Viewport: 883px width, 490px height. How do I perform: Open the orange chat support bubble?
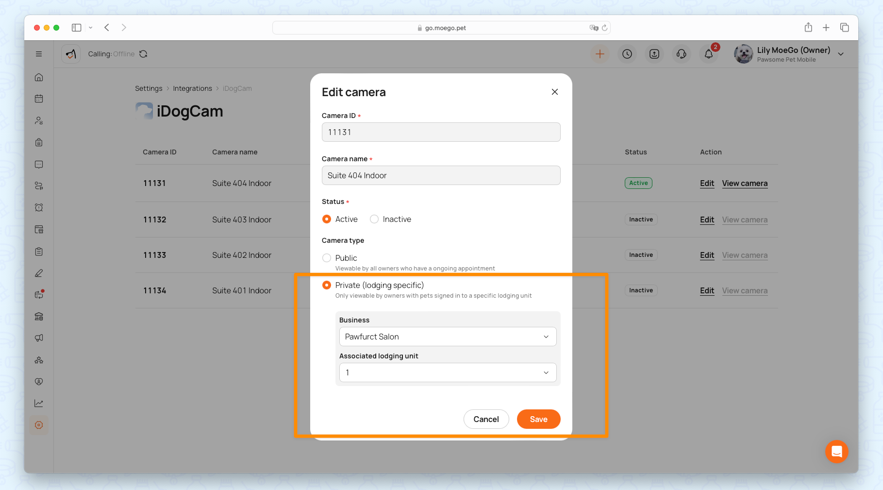click(x=836, y=452)
